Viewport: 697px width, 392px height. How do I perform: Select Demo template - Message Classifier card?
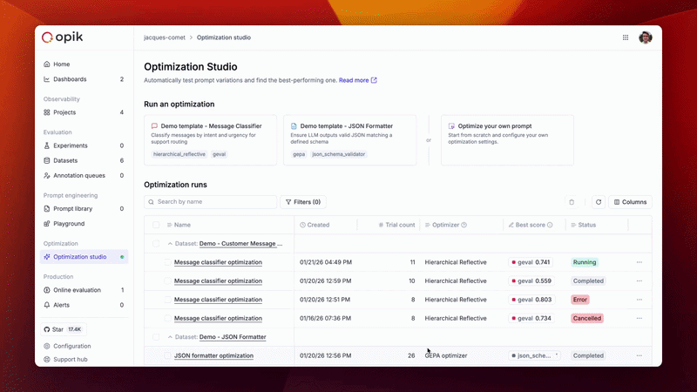pos(210,140)
